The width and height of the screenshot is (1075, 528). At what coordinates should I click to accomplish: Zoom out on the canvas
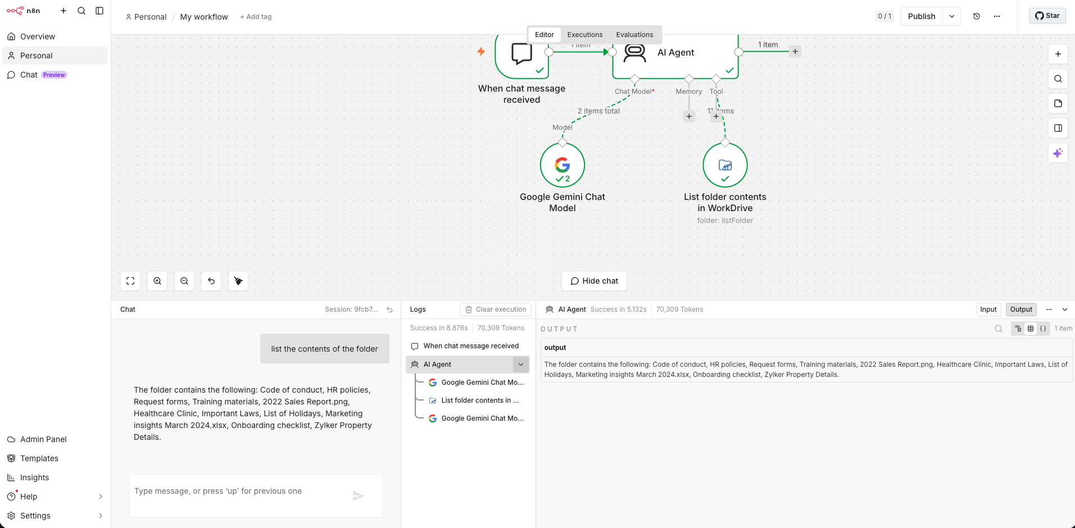click(x=184, y=281)
